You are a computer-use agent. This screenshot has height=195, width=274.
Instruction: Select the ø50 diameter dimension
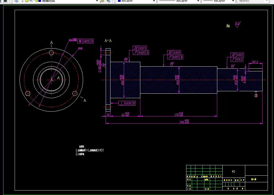[236, 80]
